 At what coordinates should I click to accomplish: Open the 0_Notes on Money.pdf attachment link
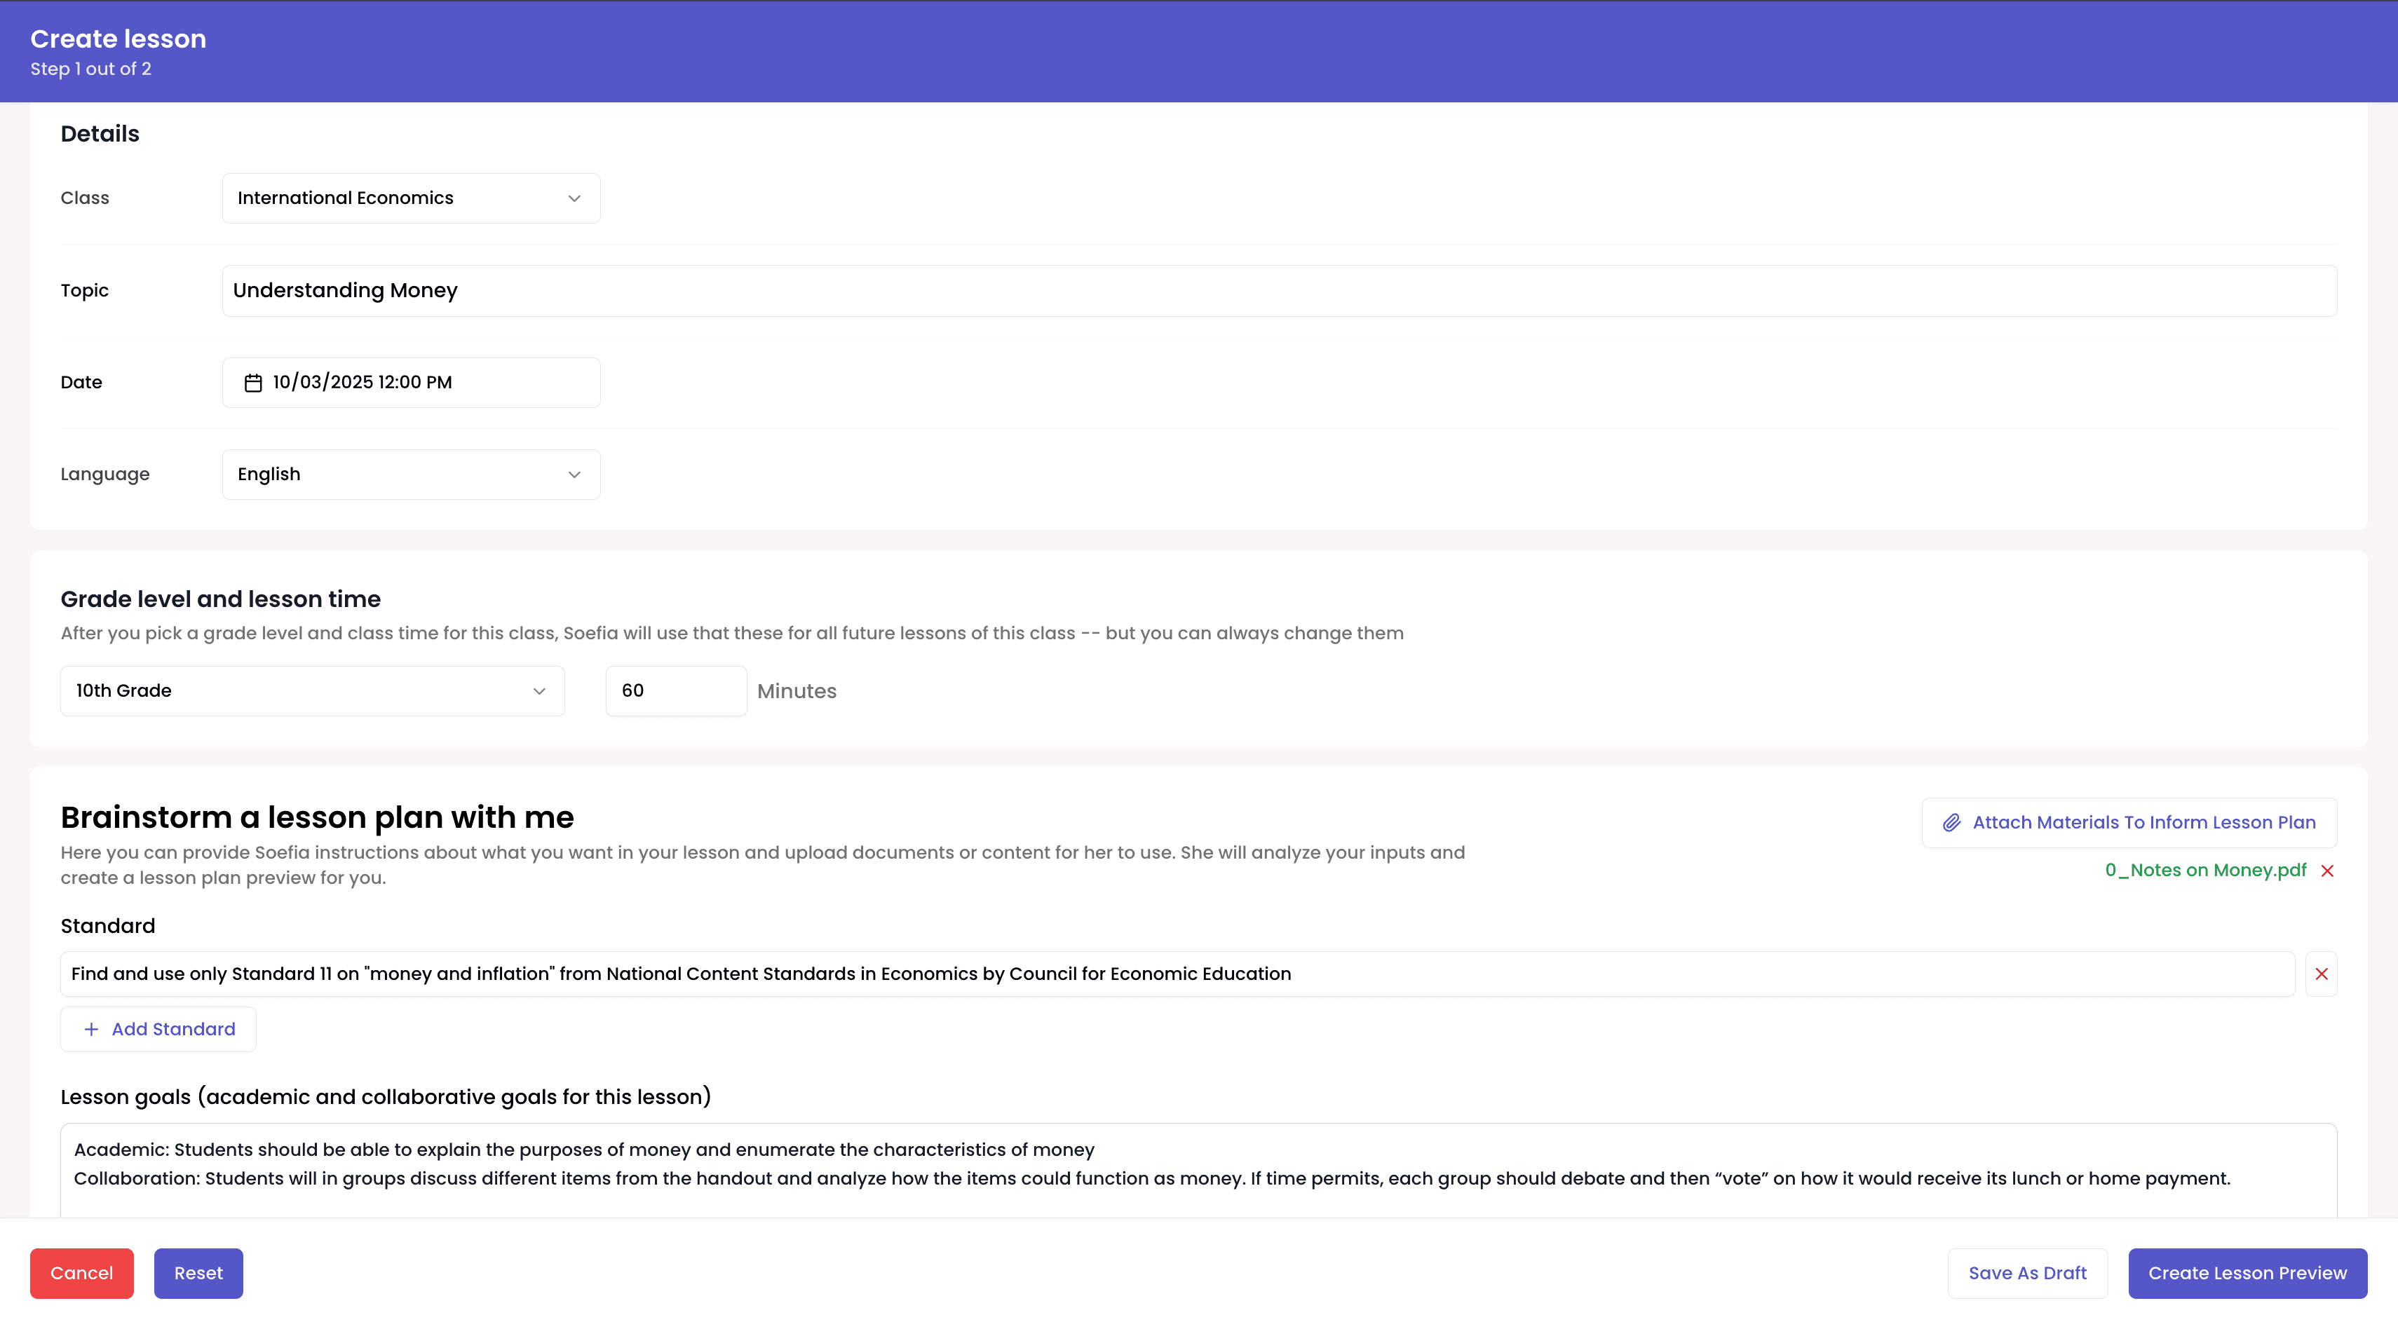point(2205,870)
